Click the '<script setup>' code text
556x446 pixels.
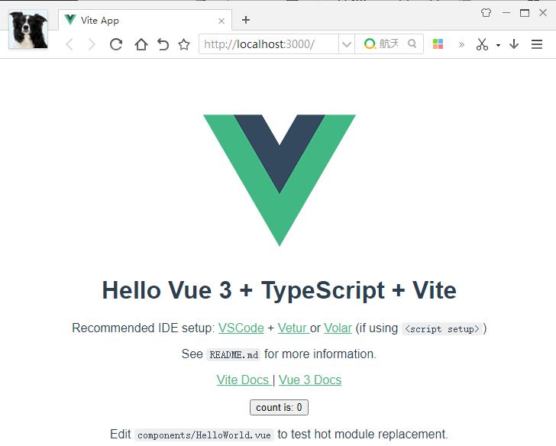tap(441, 329)
